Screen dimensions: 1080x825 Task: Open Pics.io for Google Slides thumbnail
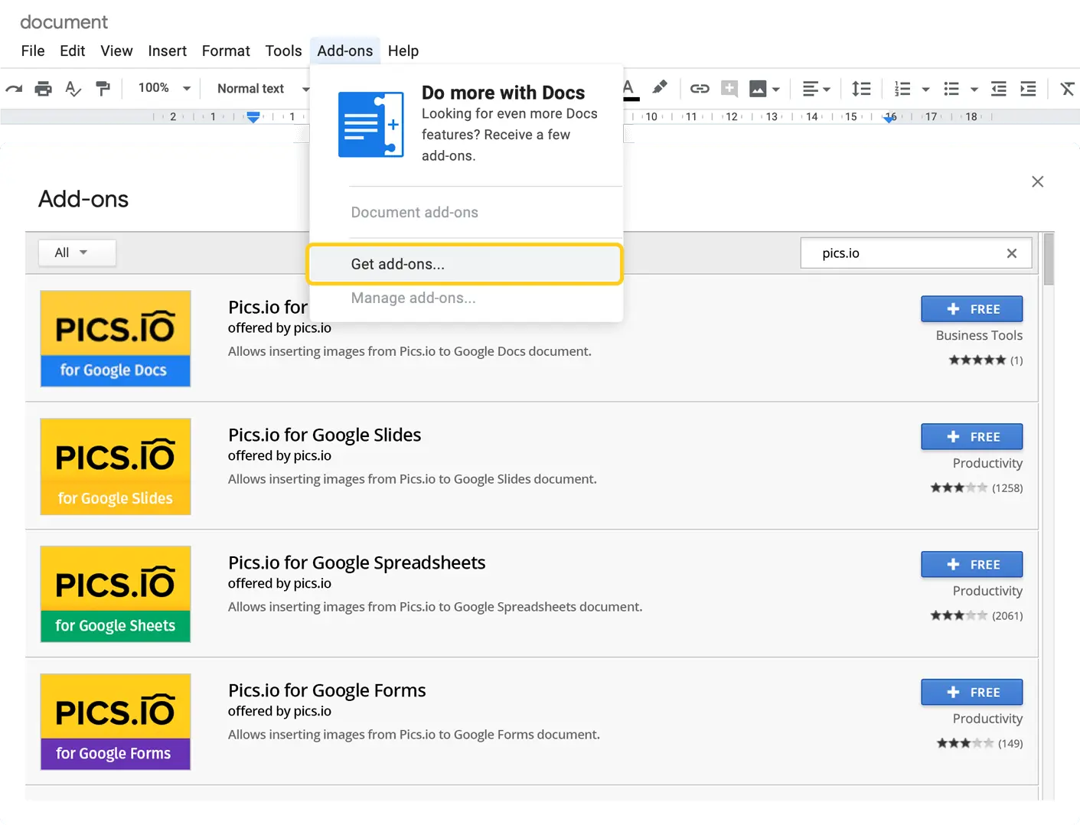point(116,467)
